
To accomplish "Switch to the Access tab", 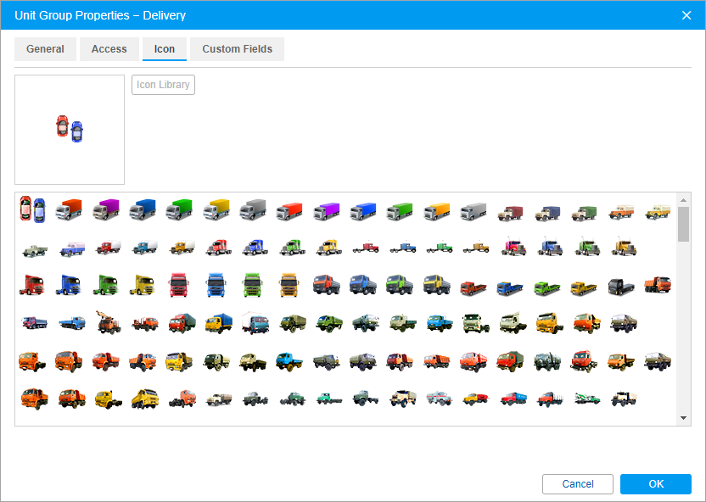I will coord(109,49).
